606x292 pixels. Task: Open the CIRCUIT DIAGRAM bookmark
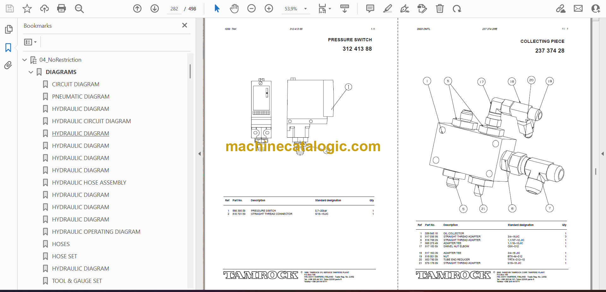[x=76, y=84]
